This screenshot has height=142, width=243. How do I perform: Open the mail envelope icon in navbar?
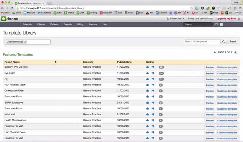pyautogui.click(x=216, y=25)
